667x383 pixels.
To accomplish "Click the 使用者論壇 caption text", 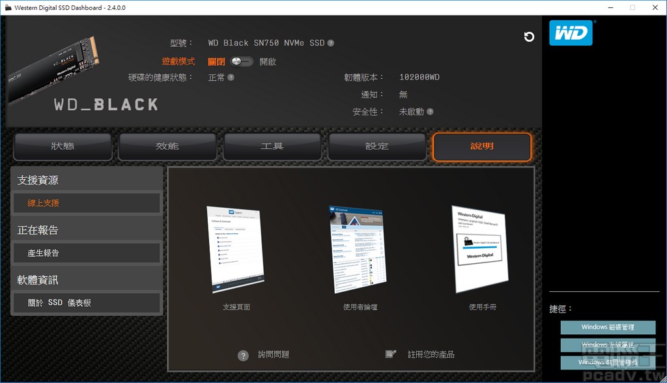I will click(360, 307).
